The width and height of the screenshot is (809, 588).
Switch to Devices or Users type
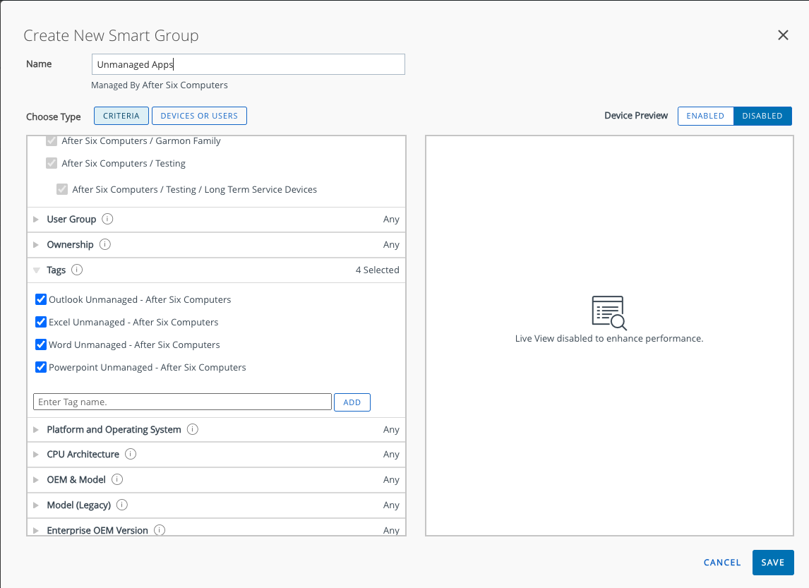pos(199,116)
